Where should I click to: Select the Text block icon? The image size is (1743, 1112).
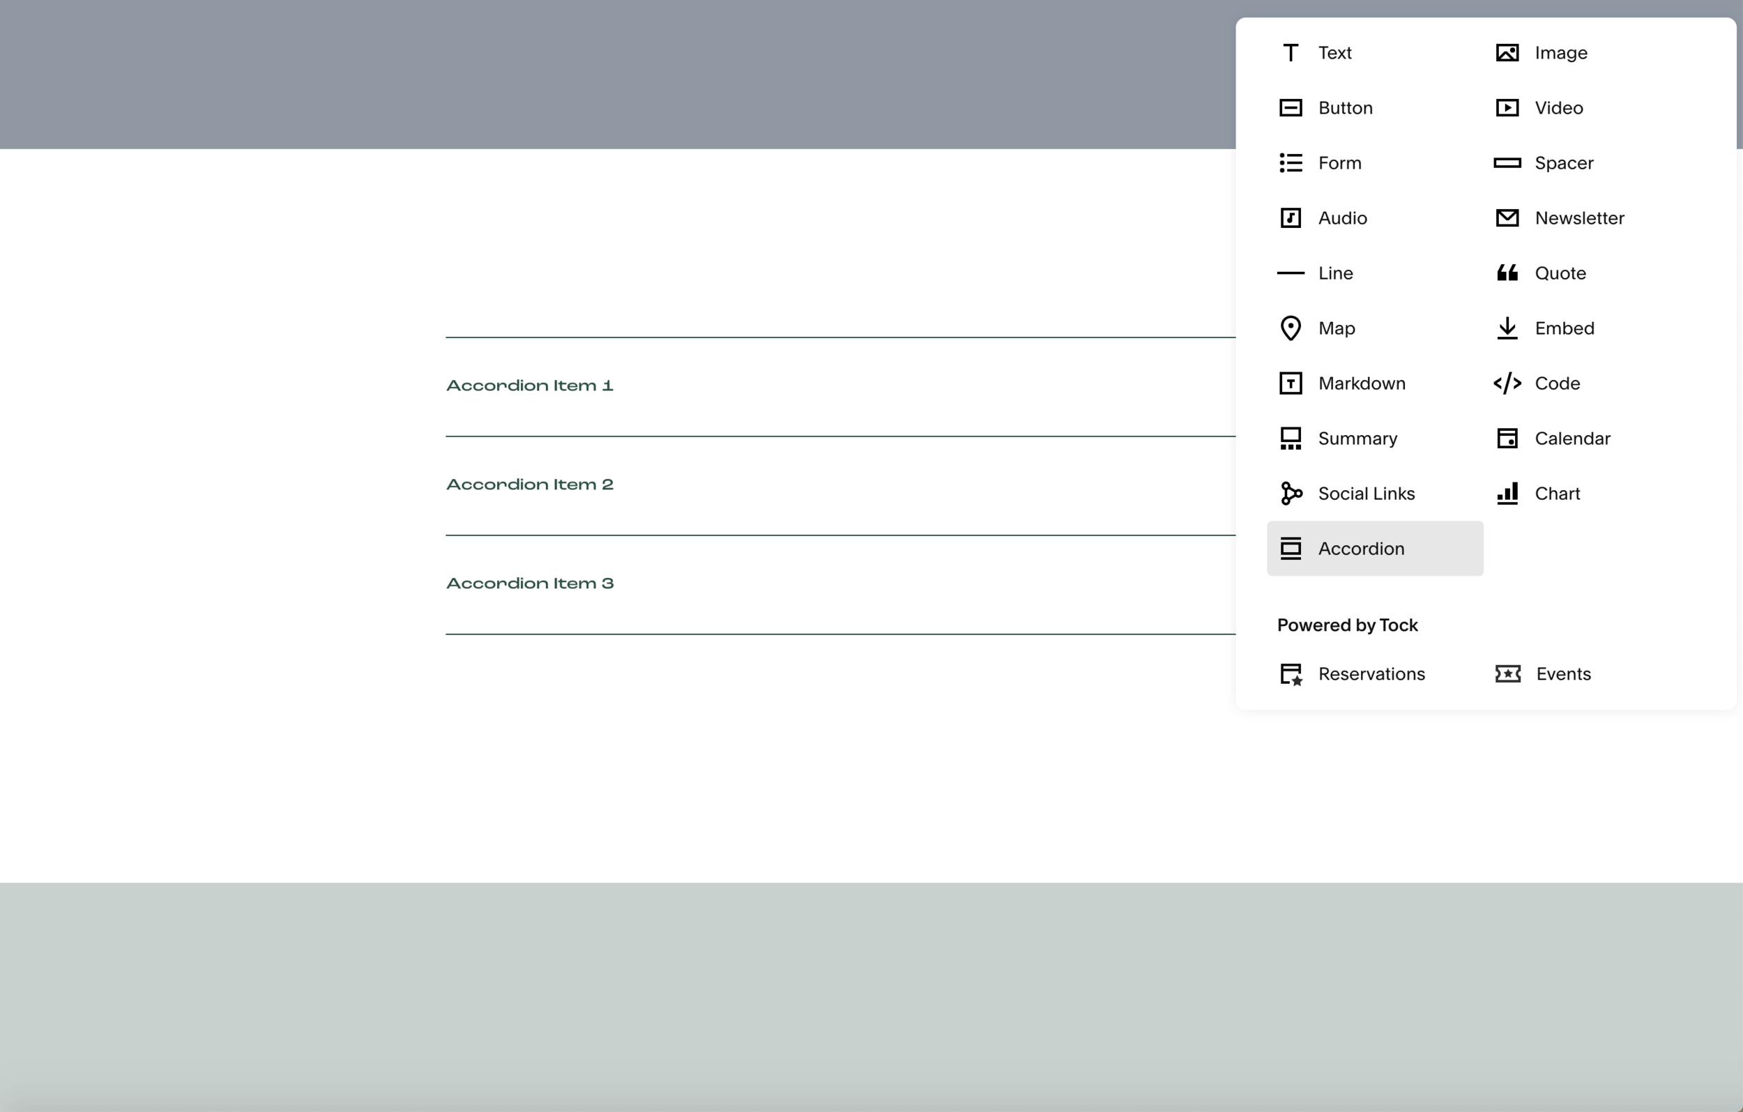pos(1290,53)
